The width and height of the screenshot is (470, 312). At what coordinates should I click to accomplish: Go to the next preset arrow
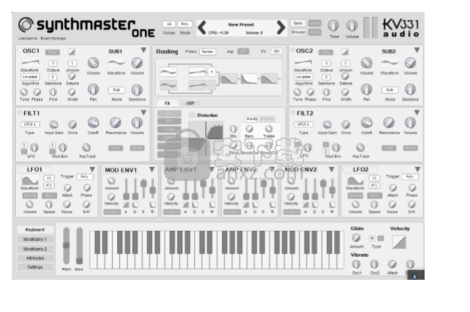click(x=281, y=28)
